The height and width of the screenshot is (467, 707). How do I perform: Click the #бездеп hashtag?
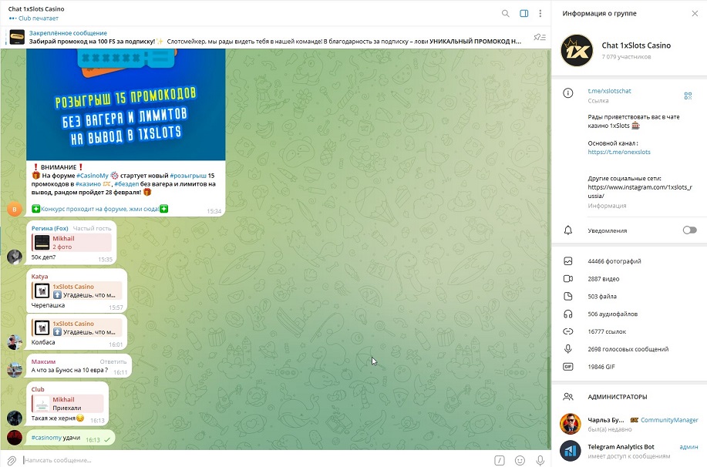(126, 184)
